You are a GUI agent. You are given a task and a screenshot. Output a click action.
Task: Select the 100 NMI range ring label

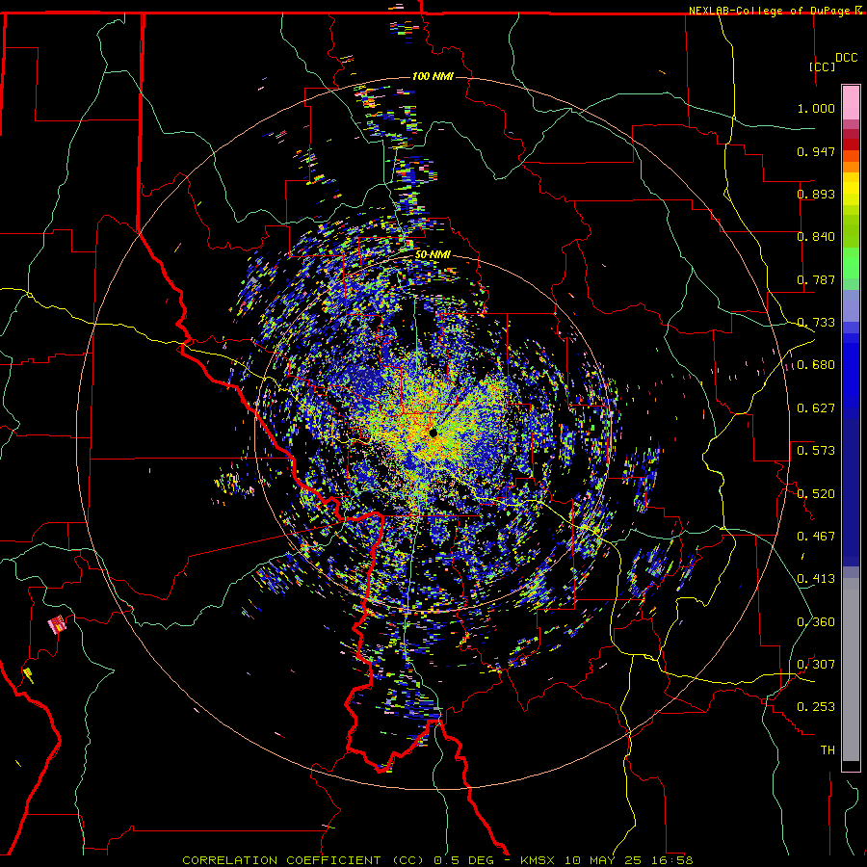[x=433, y=76]
